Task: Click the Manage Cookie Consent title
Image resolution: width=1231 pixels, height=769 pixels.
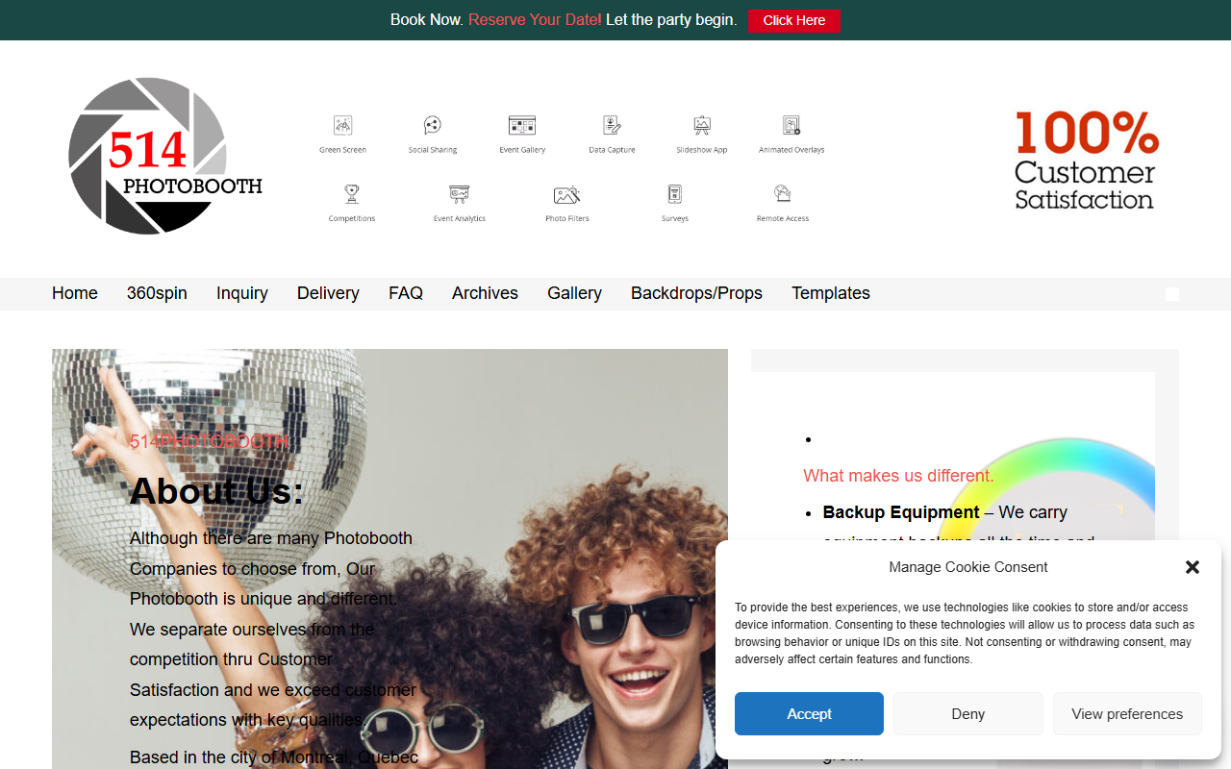Action: click(968, 567)
